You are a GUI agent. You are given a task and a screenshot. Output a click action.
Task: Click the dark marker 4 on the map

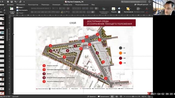tap(68, 51)
